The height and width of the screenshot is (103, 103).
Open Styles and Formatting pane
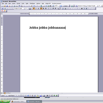click(x=77, y=6)
